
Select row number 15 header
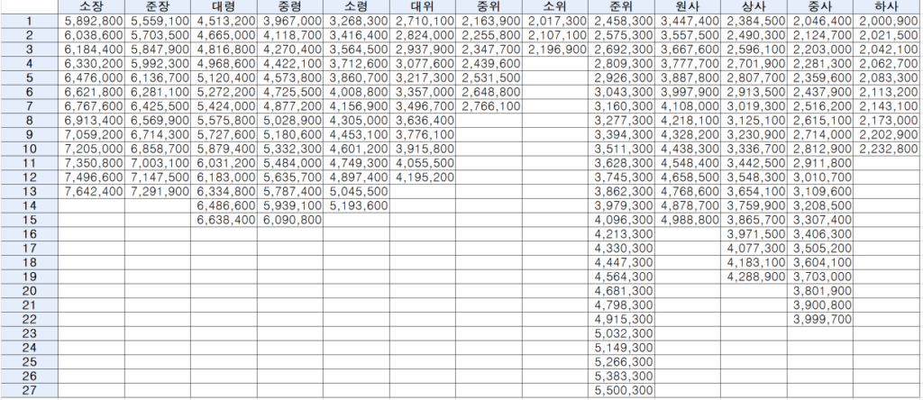click(29, 220)
